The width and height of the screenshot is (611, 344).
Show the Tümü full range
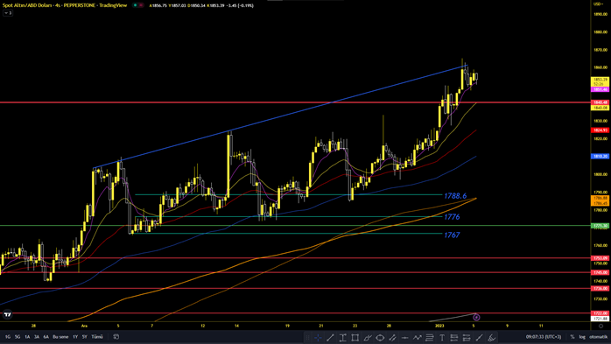click(97, 337)
